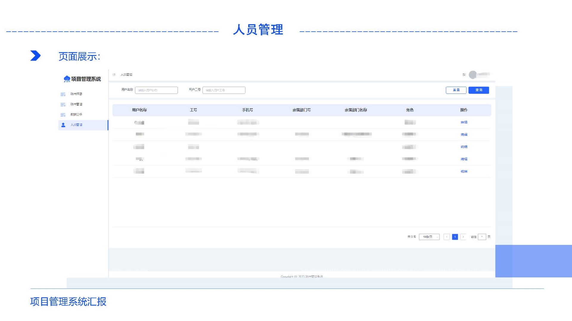Image resolution: width=572 pixels, height=321 pixels.
Task: Focus the 用户名称 search input field
Action: [156, 90]
